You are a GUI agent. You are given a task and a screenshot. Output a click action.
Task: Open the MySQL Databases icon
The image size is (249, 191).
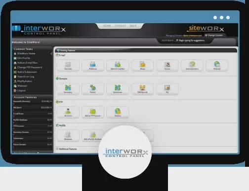tap(68, 136)
